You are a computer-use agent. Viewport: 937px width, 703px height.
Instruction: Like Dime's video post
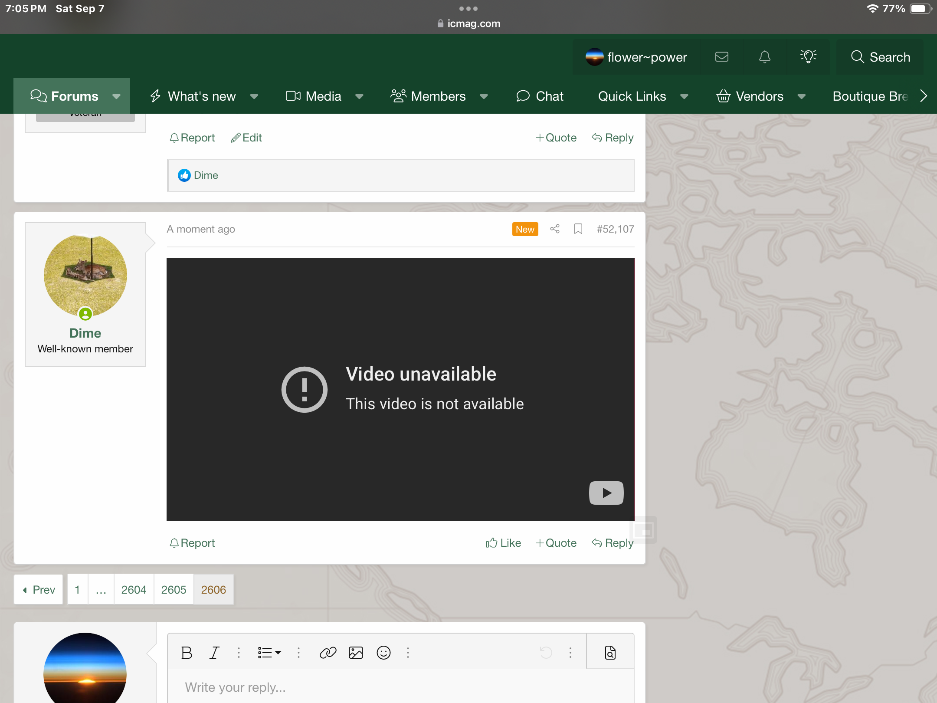click(x=503, y=543)
